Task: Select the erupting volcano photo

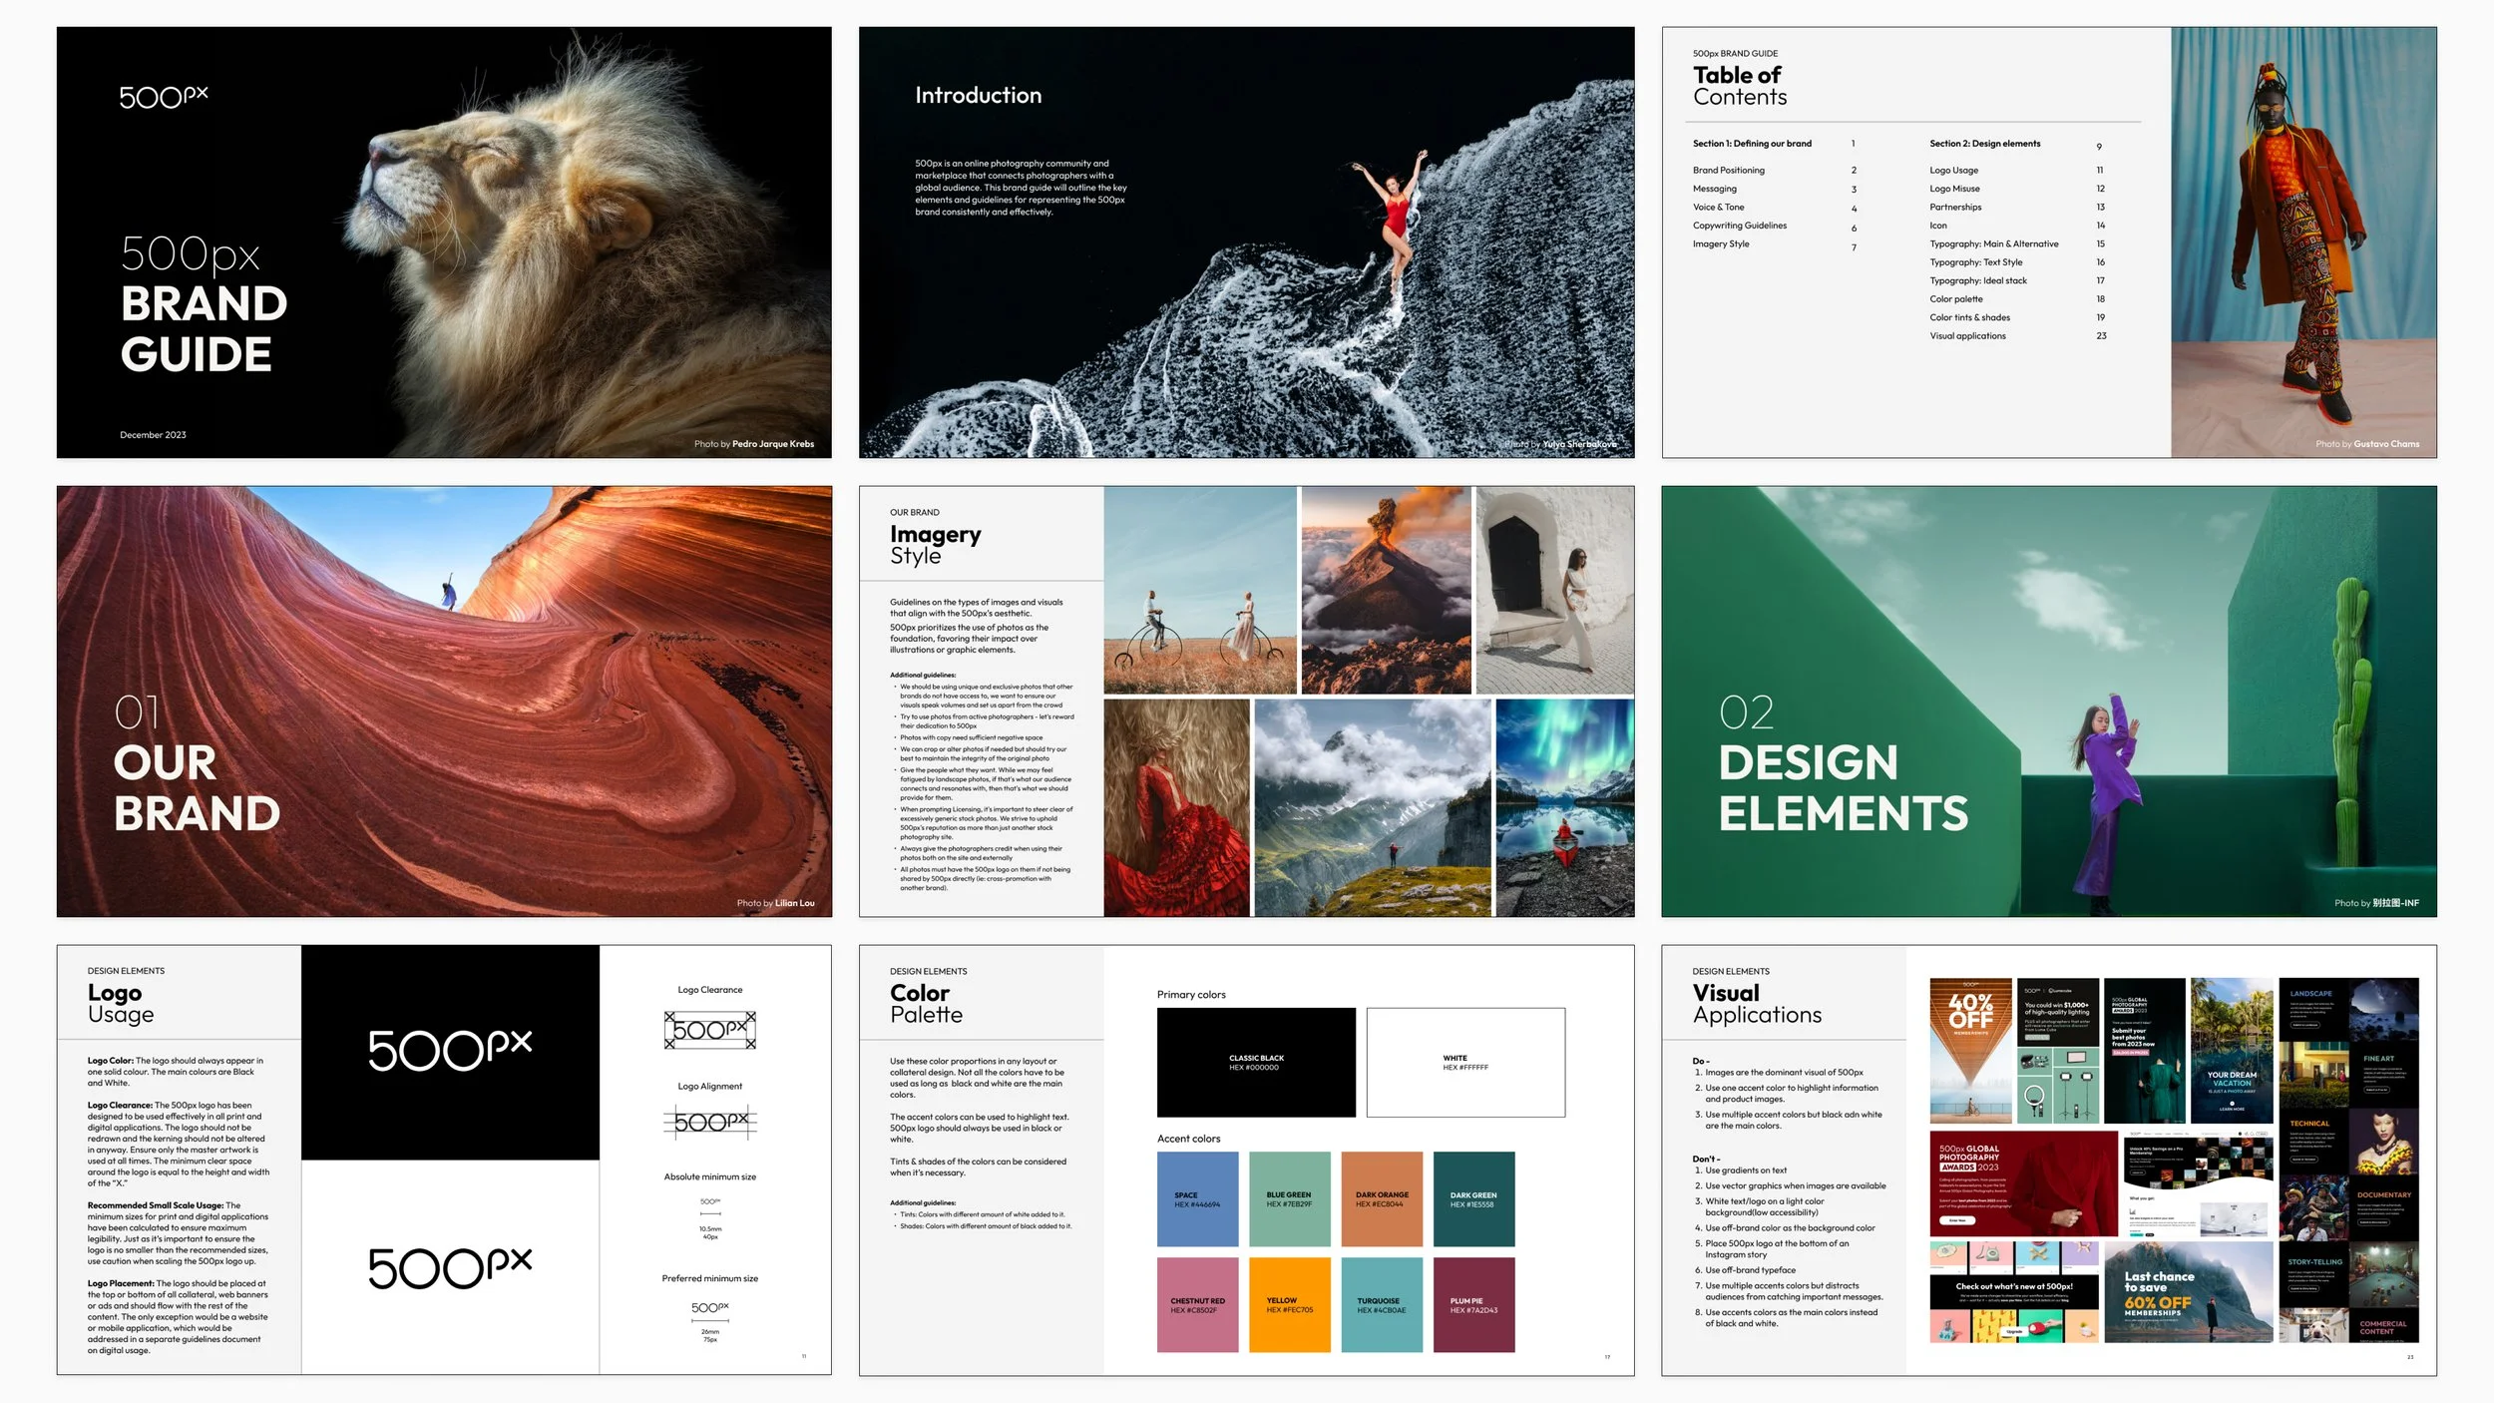Action: point(1386,590)
